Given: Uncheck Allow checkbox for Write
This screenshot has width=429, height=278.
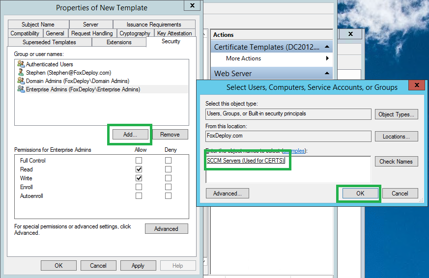Looking at the screenshot, I should click(139, 178).
